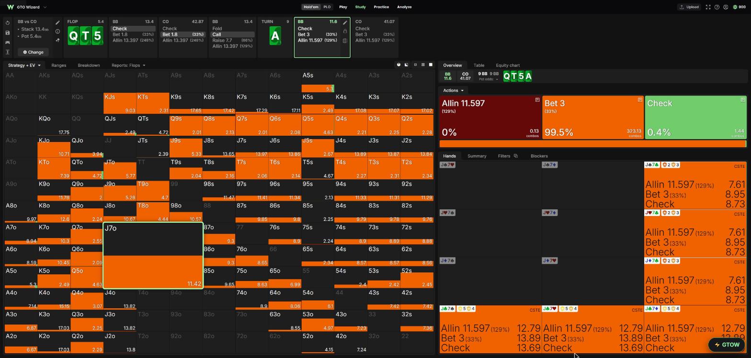Switch to the Summary tab
Screen dimensions: 751x358
coord(477,156)
